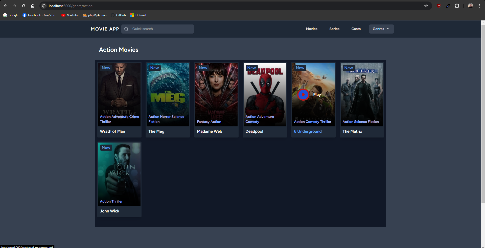The image size is (485, 248).
Task: View site information icon in address bar
Action: click(44, 6)
